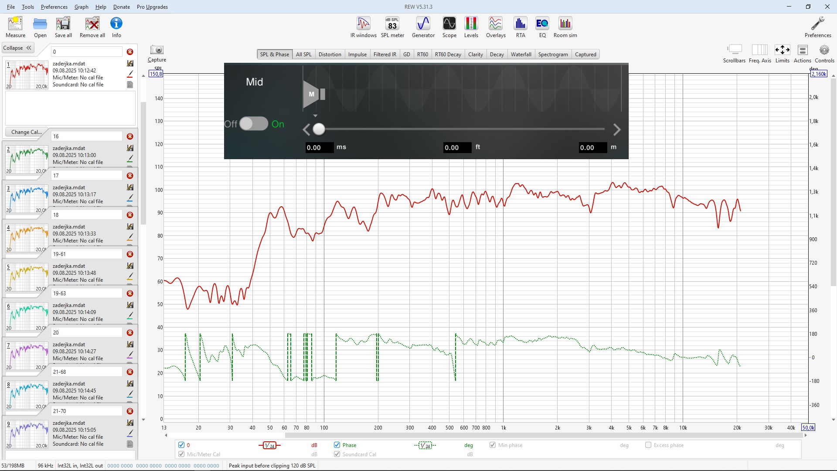Click the Change Cal... button
The image size is (837, 471).
[27, 132]
